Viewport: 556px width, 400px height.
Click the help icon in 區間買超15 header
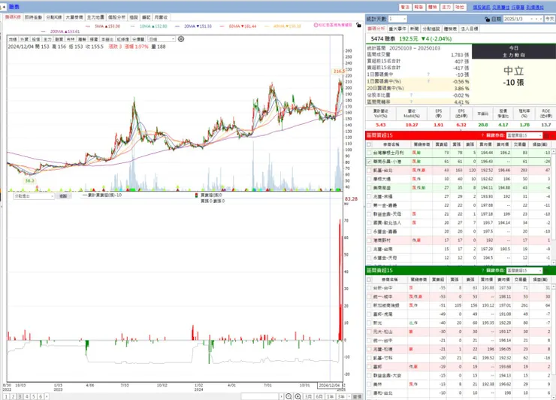click(x=482, y=135)
